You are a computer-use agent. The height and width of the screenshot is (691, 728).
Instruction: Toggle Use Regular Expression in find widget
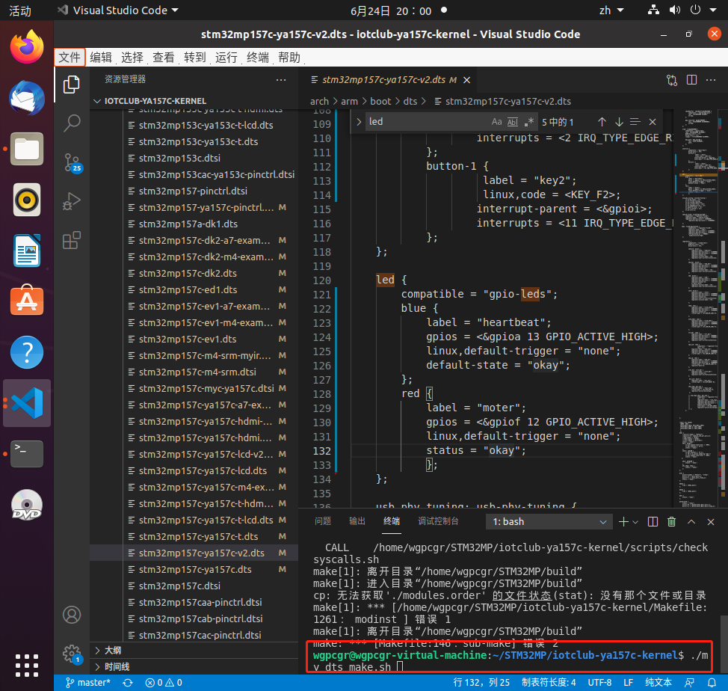528,122
